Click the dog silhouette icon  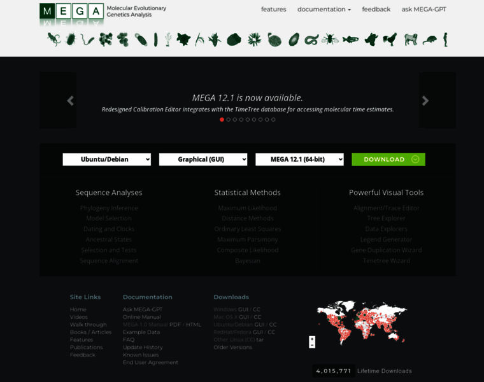coord(411,39)
